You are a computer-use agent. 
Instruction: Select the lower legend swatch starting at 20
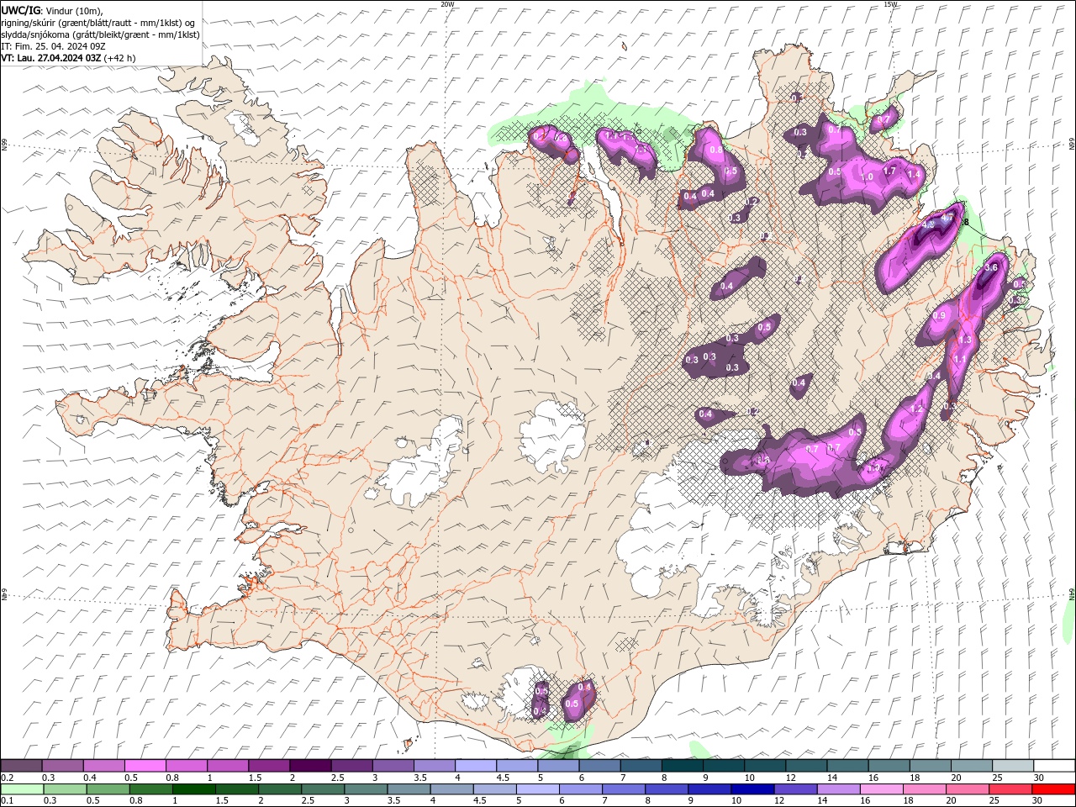pyautogui.click(x=967, y=789)
